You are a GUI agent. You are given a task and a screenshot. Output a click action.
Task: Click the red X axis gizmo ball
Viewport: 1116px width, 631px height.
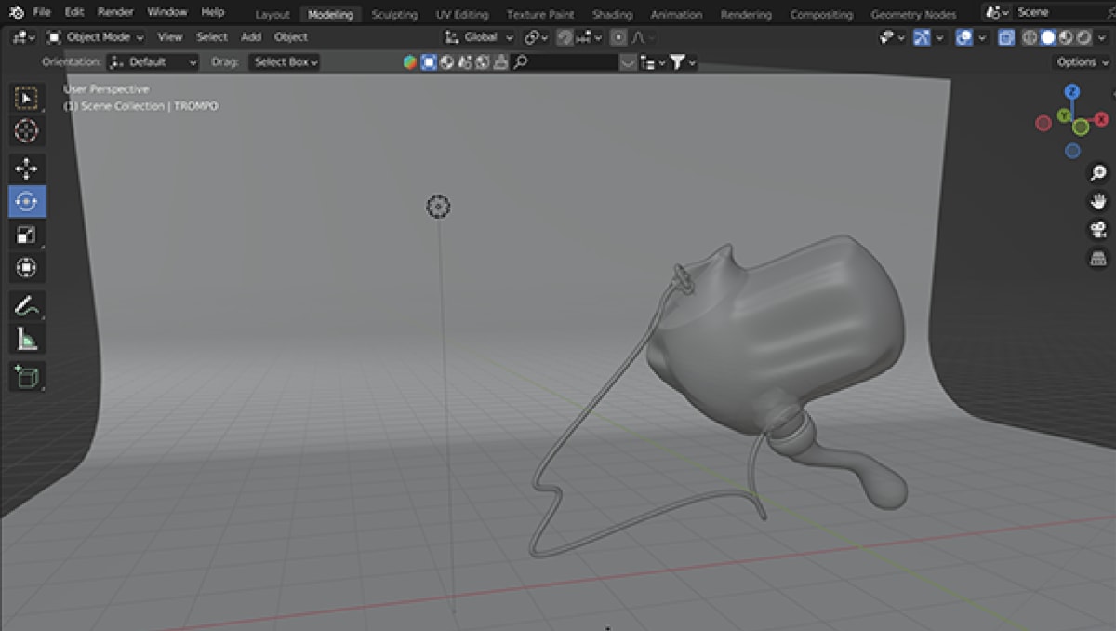[1102, 119]
